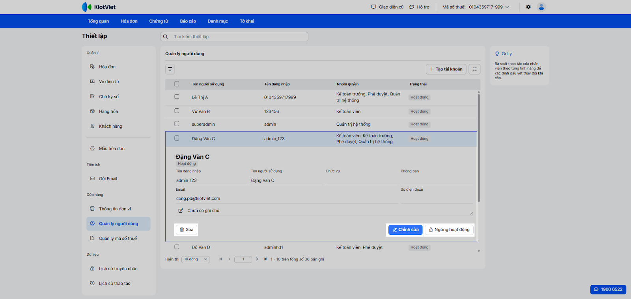
Task: Switch to the Báo cáo menu
Action: point(188,21)
